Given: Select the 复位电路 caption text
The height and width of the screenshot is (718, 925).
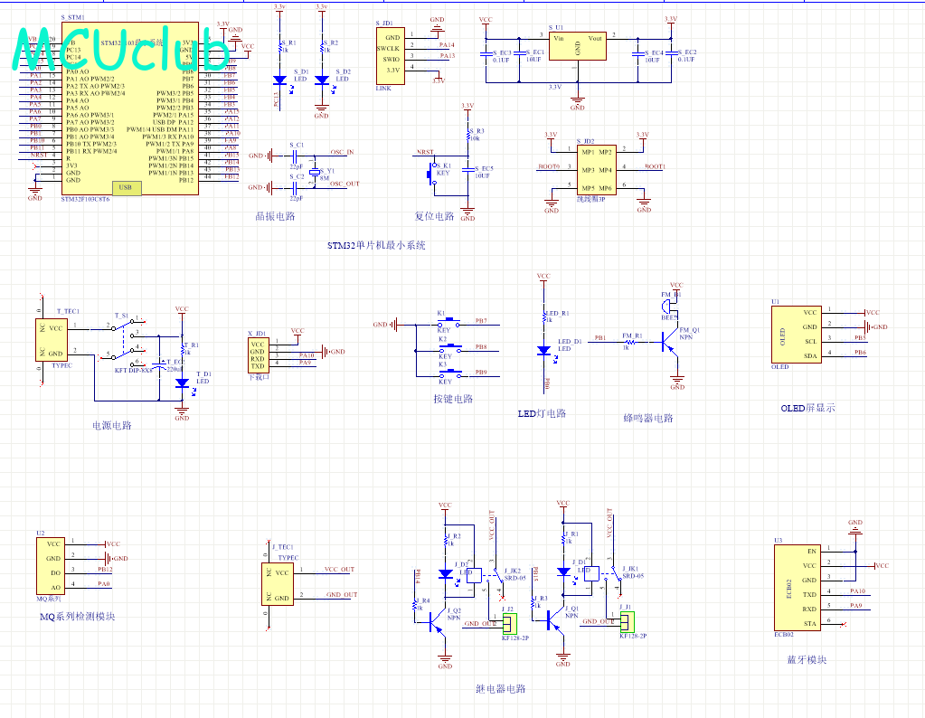Looking at the screenshot, I should [434, 216].
